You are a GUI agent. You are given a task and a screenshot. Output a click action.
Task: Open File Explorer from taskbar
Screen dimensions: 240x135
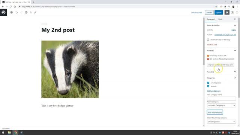point(9,132)
